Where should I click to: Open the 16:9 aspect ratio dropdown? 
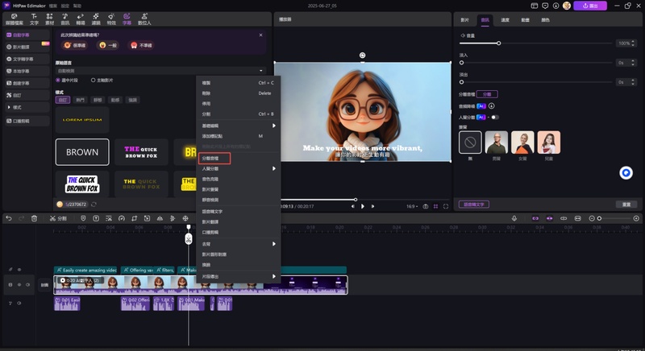(414, 206)
